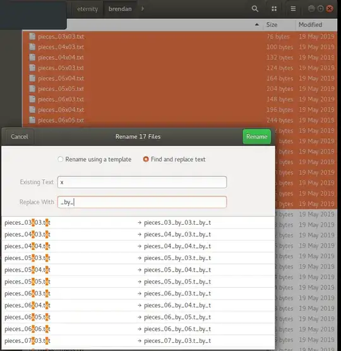This screenshot has height=351, width=341.
Task: Switch to grid view icon
Action: tap(274, 9)
